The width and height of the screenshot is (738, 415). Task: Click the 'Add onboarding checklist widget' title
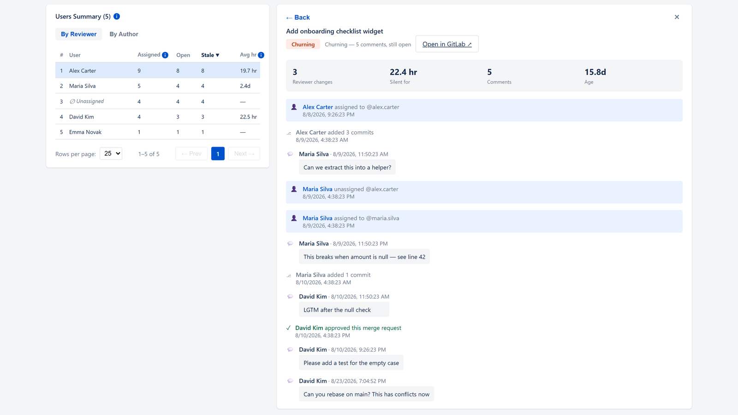pos(334,31)
